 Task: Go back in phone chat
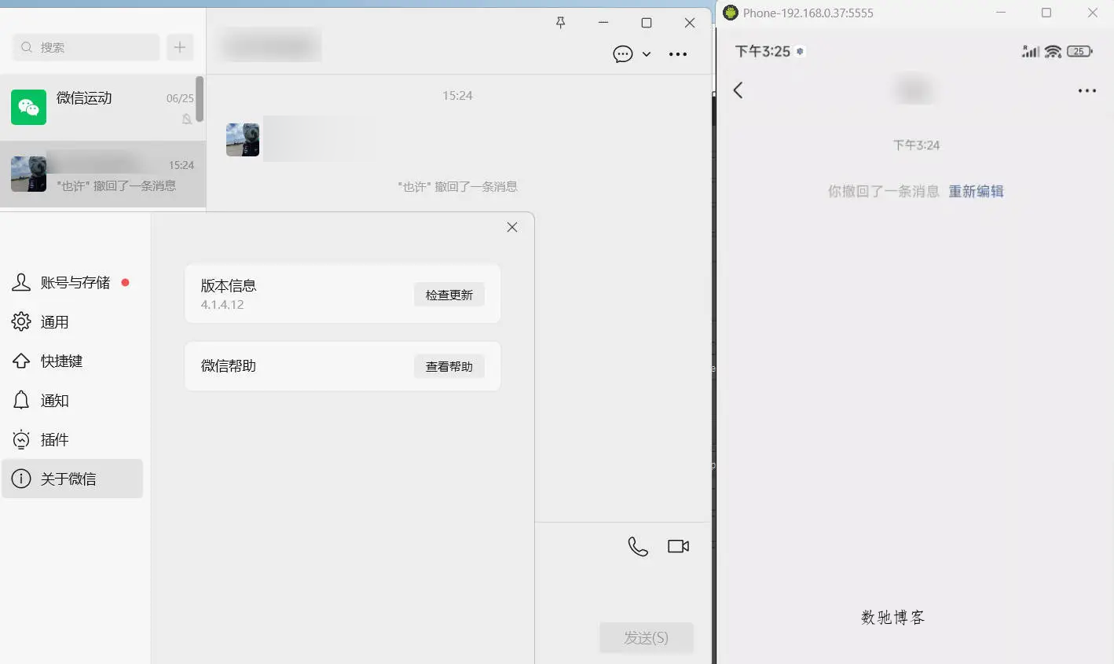[x=738, y=90]
